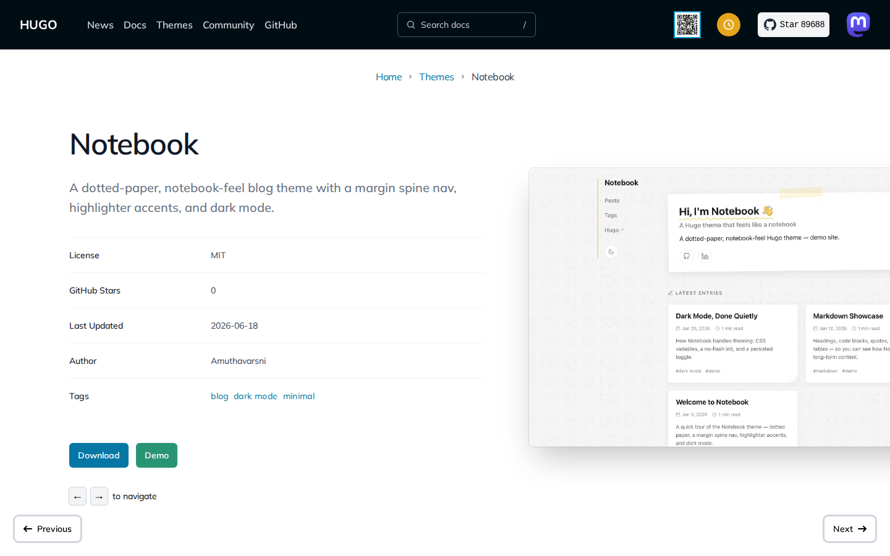Open the Notebook theme preview screenshot

(710, 307)
